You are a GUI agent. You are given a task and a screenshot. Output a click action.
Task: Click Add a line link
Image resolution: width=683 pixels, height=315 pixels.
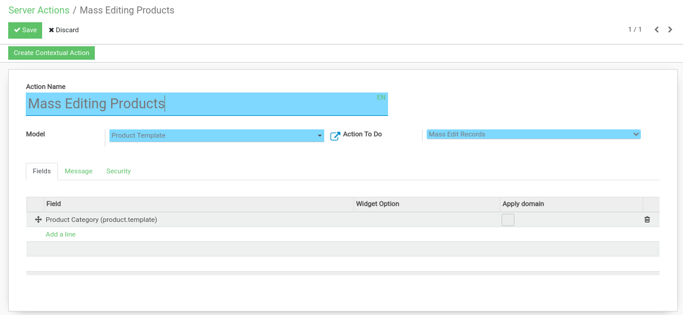(61, 234)
